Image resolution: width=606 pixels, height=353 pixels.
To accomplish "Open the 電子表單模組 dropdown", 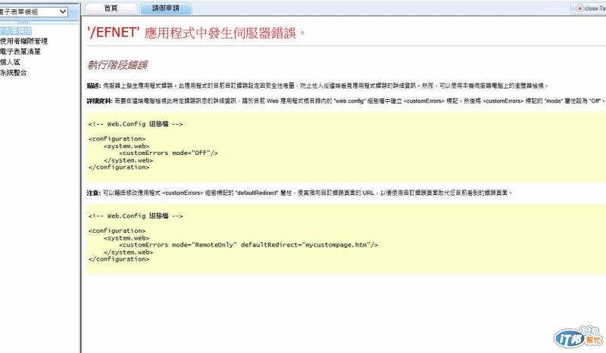I will click(x=33, y=12).
